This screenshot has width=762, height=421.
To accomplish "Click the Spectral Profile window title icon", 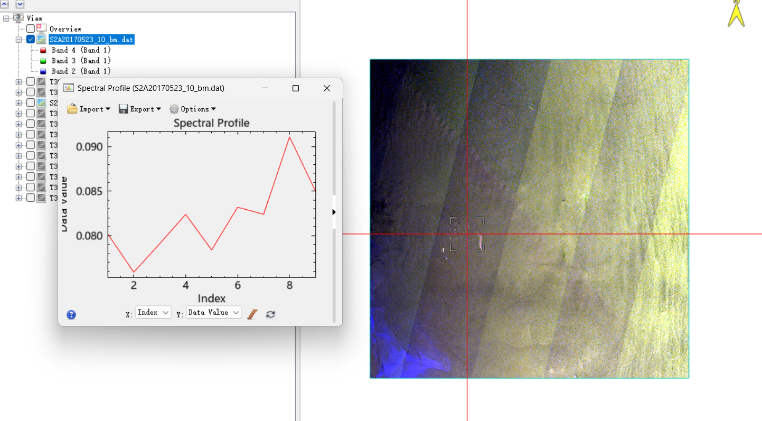I will (68, 88).
